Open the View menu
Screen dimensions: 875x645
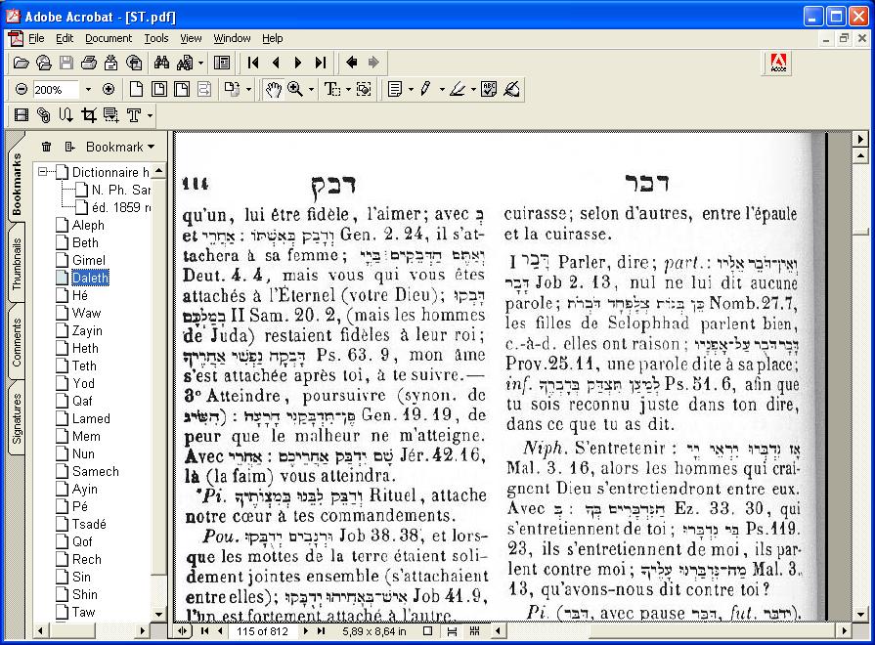pos(191,38)
